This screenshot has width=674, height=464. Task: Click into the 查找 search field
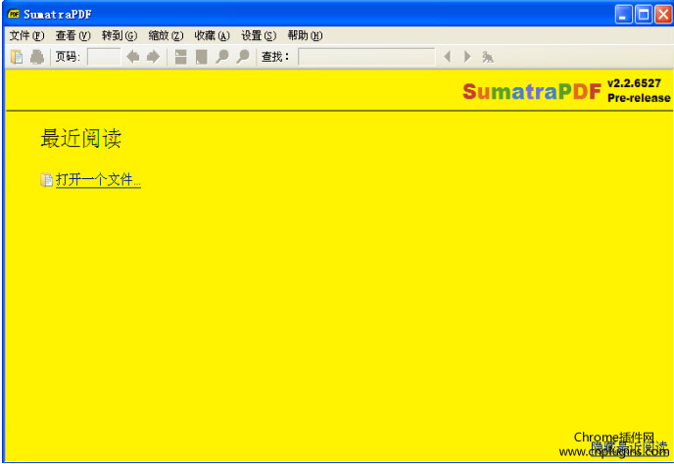366,57
